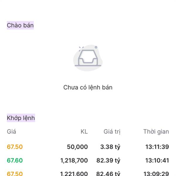Click the 13:11:39 timestamp
The width and height of the screenshot is (176, 176).
(x=157, y=147)
